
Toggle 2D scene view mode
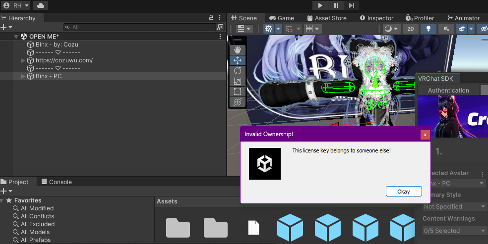pos(411,29)
